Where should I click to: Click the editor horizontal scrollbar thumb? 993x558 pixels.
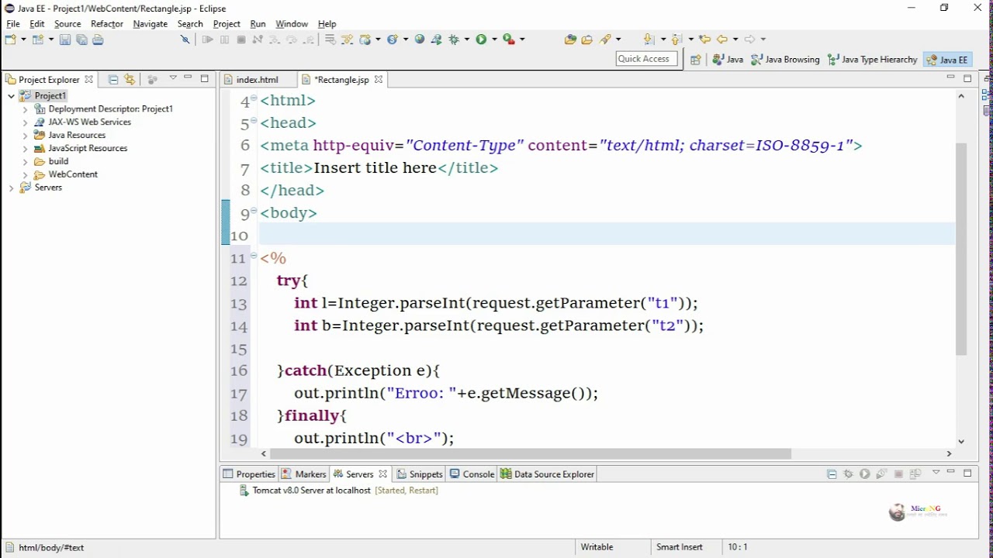(530, 453)
